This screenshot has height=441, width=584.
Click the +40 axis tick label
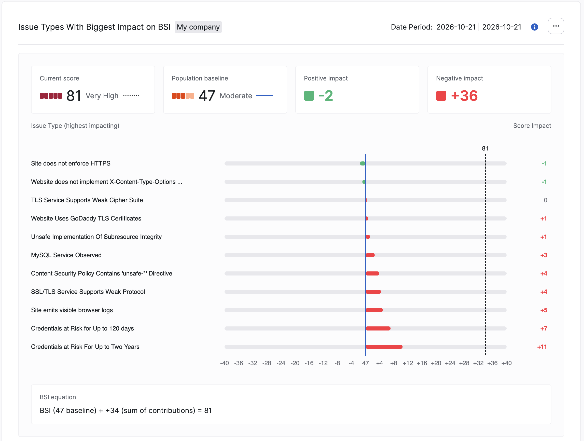pos(506,363)
